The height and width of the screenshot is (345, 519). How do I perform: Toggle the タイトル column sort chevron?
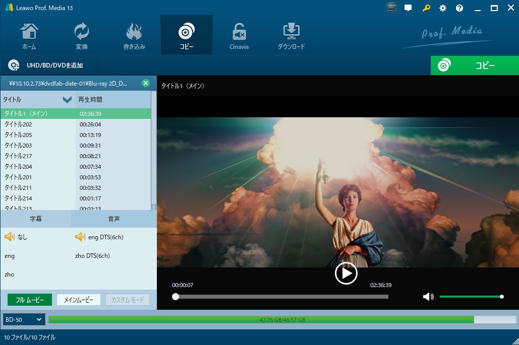[67, 99]
